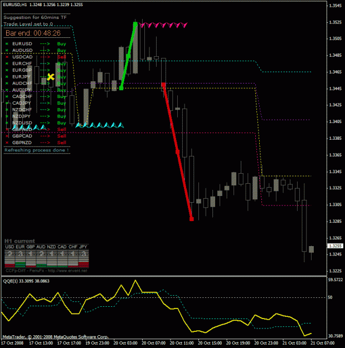Click the red status marker beside USDCAD

click(7, 57)
